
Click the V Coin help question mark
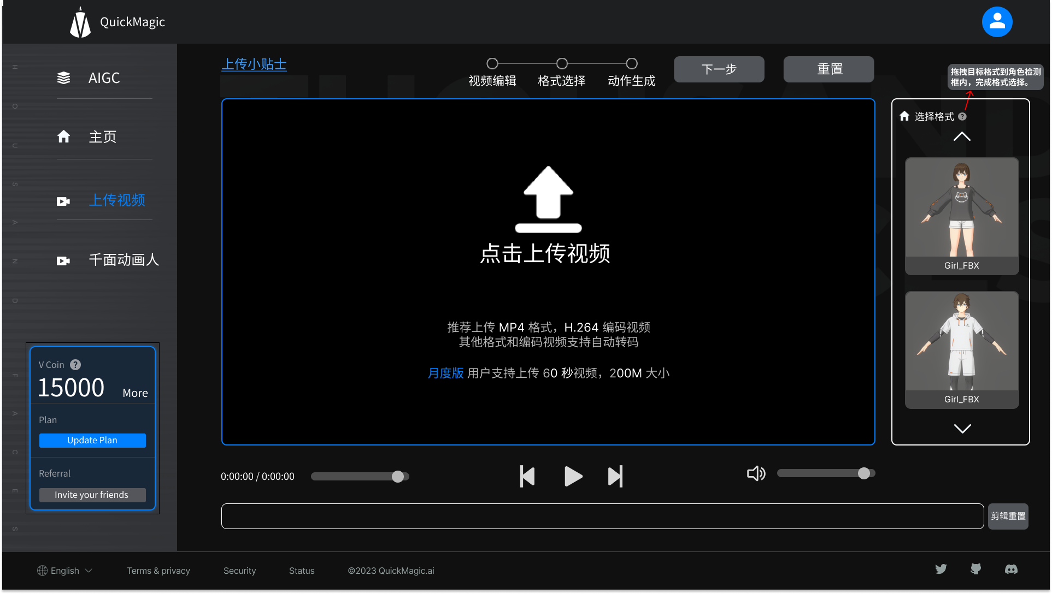(x=76, y=365)
